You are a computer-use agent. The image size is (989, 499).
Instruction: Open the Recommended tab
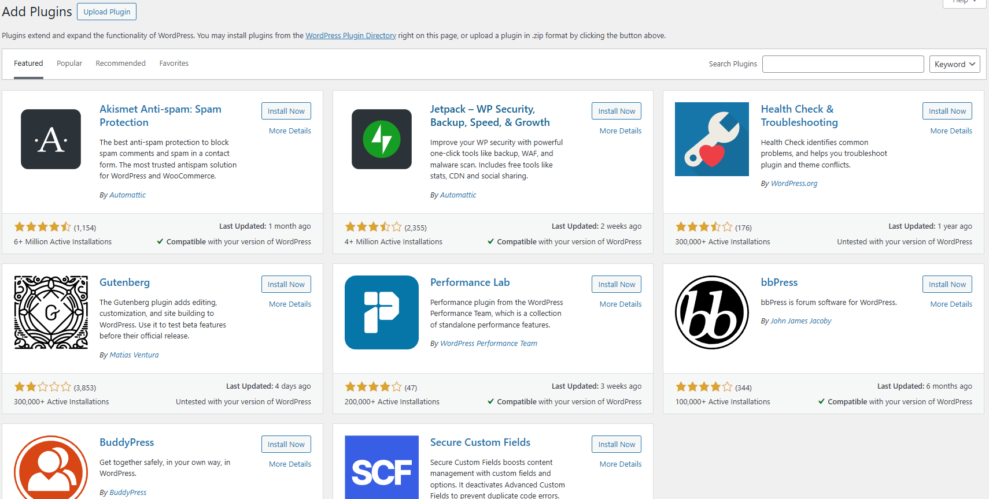(x=120, y=64)
